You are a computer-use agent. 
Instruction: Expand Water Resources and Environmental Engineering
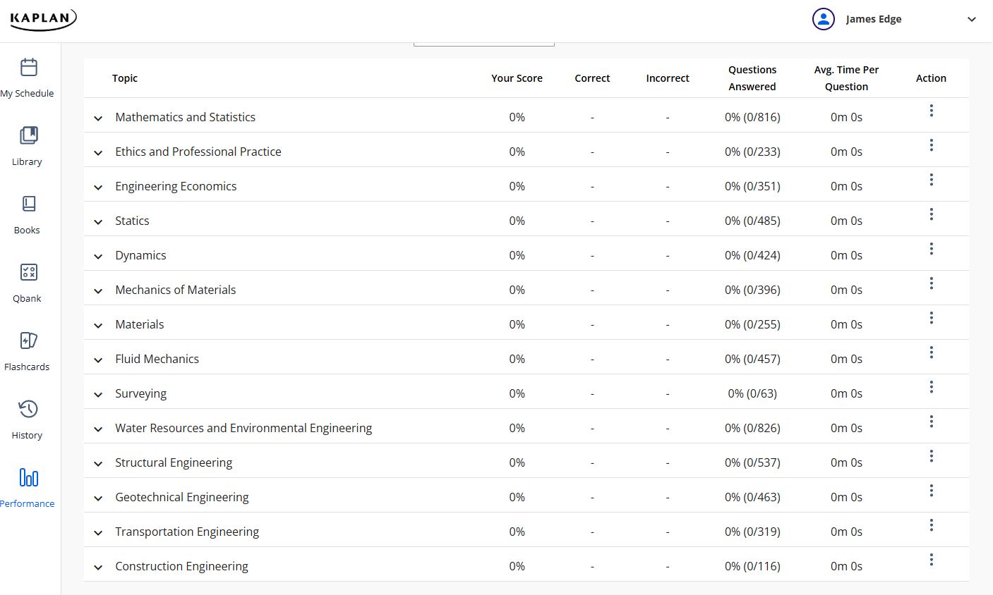coord(98,429)
